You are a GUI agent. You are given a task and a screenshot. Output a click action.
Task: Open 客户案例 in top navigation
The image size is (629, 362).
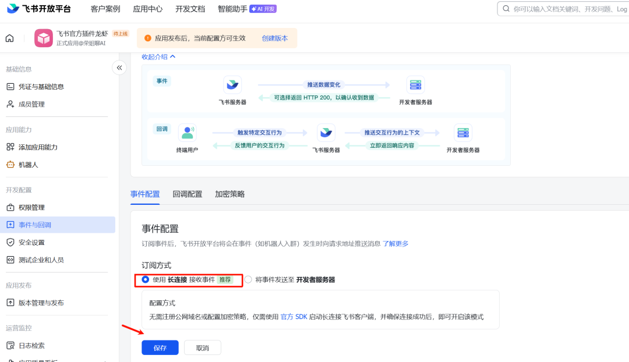click(x=105, y=9)
